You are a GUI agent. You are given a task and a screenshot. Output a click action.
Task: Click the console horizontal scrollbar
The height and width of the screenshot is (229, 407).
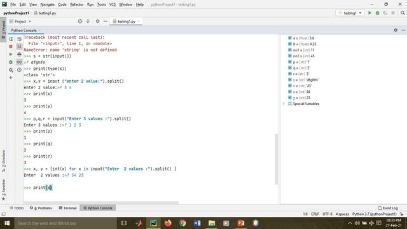[x=101, y=202]
